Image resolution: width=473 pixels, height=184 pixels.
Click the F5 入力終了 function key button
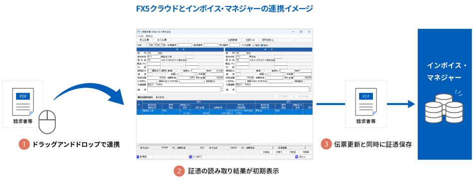point(198,157)
